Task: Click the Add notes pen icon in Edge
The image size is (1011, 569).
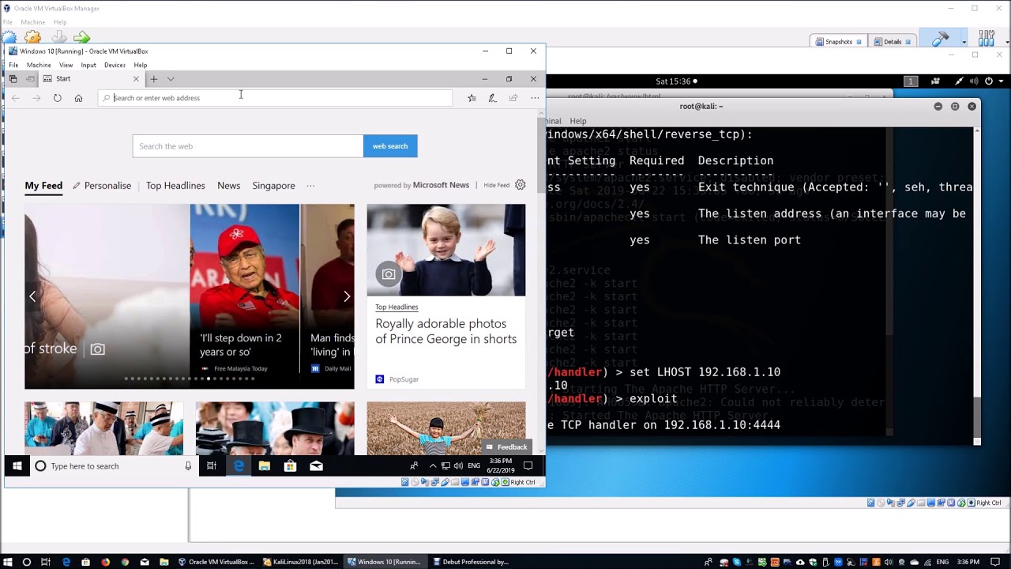Action: tap(492, 98)
